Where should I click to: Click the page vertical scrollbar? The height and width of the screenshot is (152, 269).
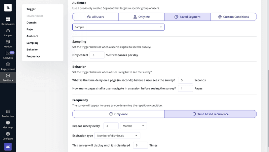268,108
